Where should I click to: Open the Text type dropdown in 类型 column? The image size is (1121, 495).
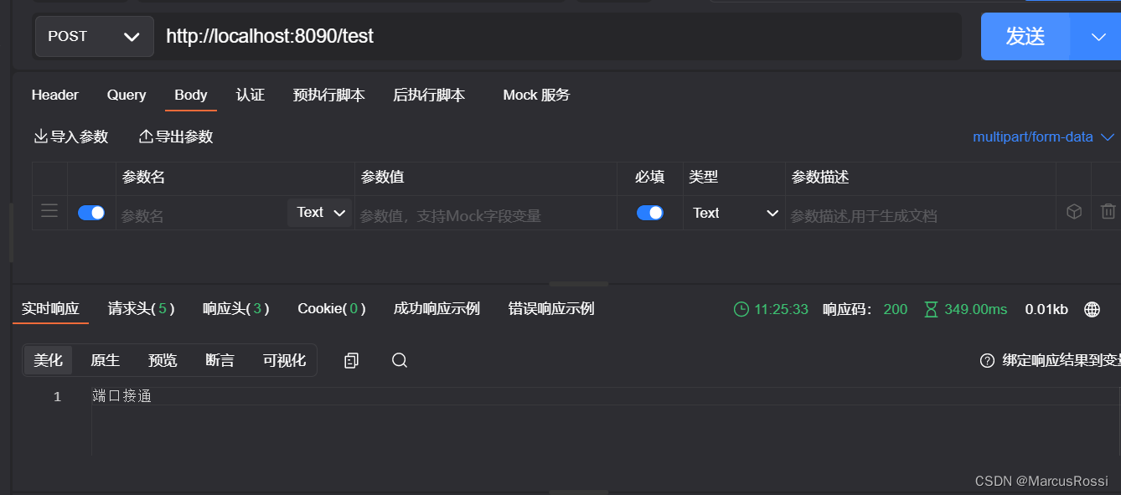pos(735,213)
